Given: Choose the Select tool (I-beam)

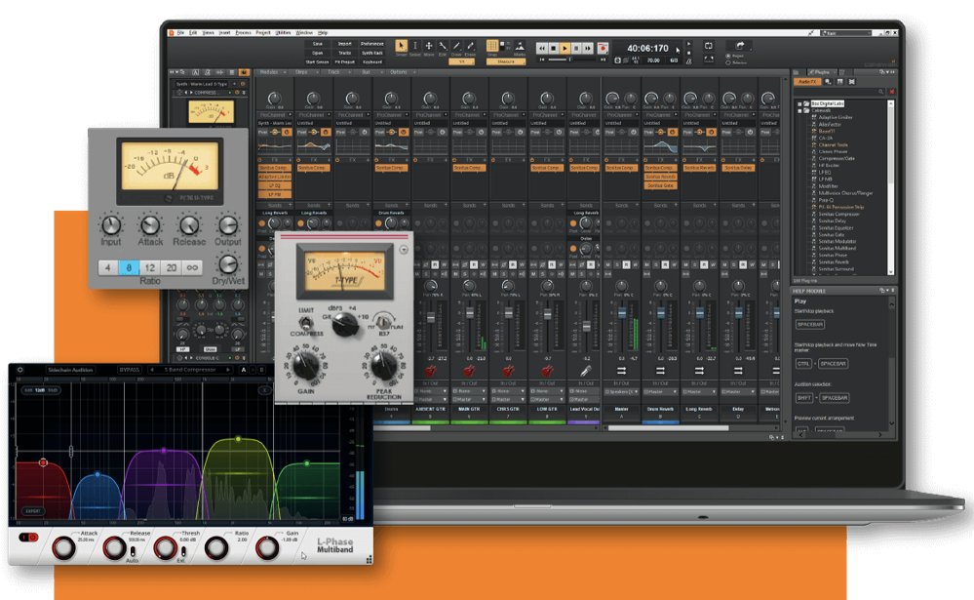Looking at the screenshot, I should tap(415, 46).
